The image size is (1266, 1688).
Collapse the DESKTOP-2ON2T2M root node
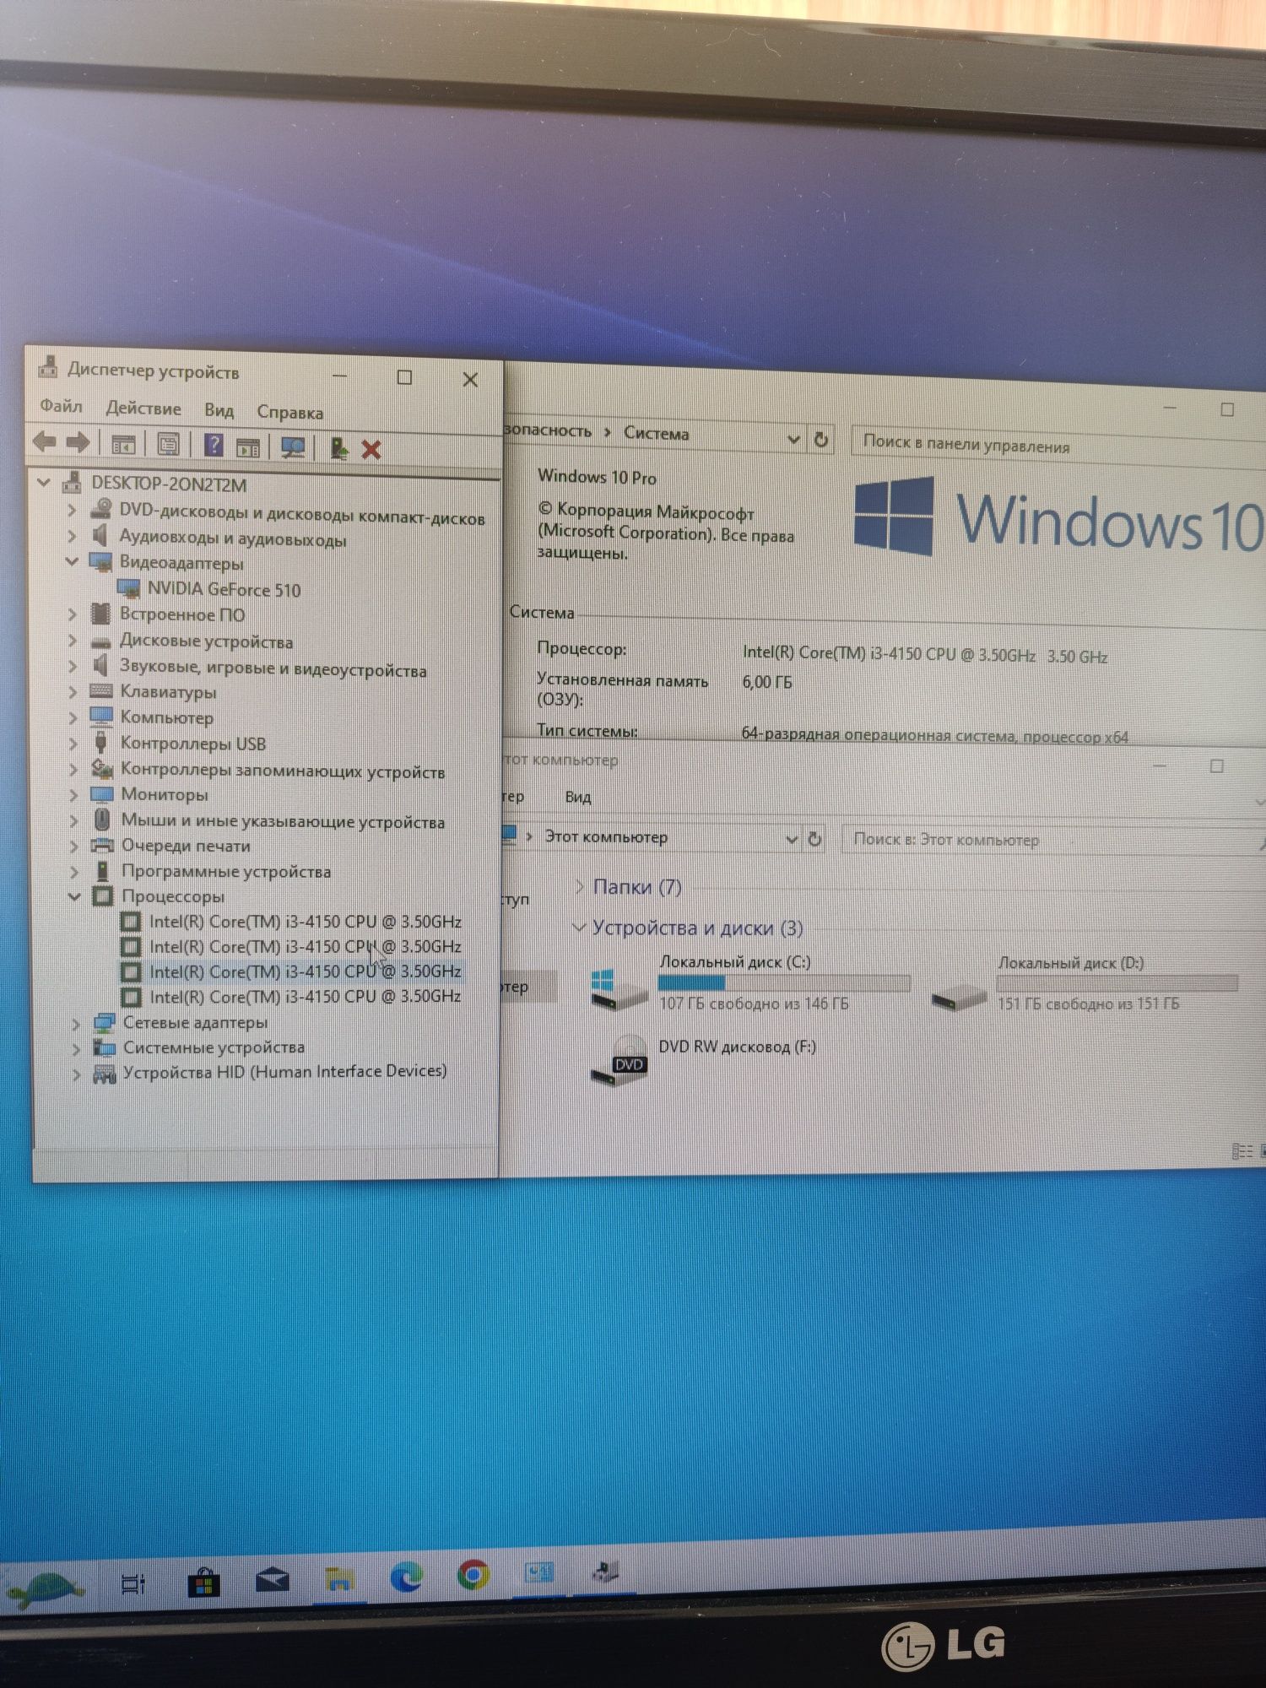coord(44,482)
